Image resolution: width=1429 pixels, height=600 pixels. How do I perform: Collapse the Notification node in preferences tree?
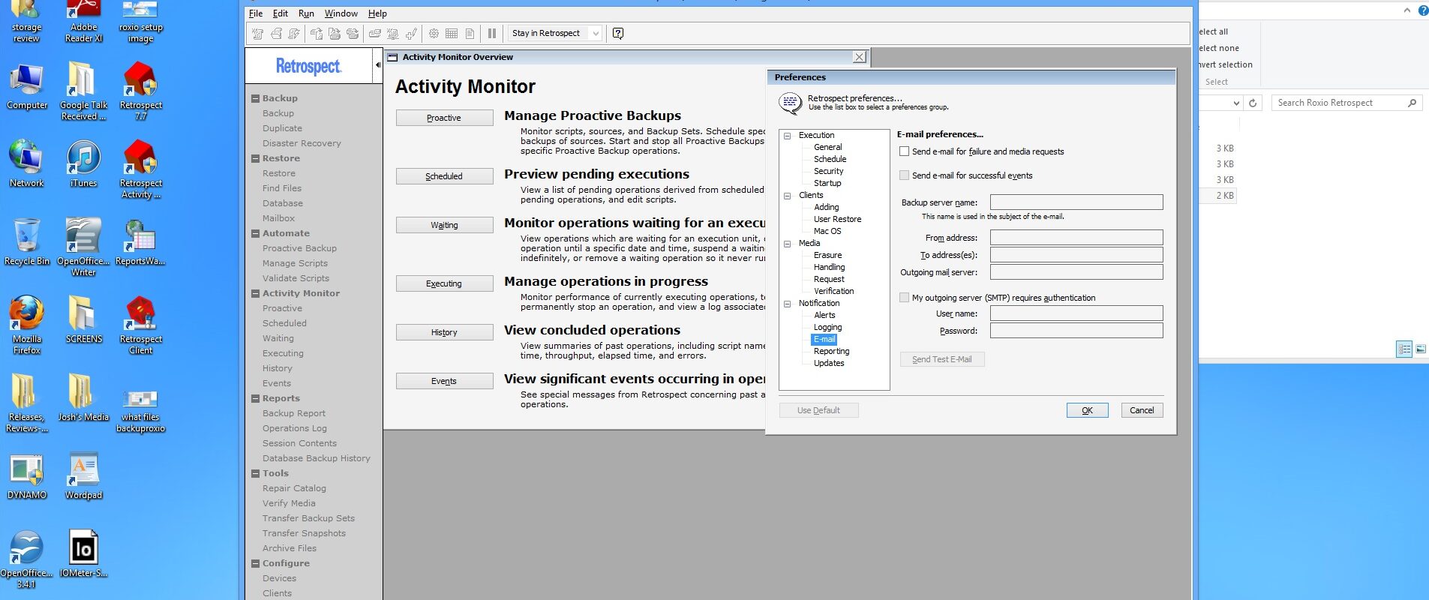point(788,304)
